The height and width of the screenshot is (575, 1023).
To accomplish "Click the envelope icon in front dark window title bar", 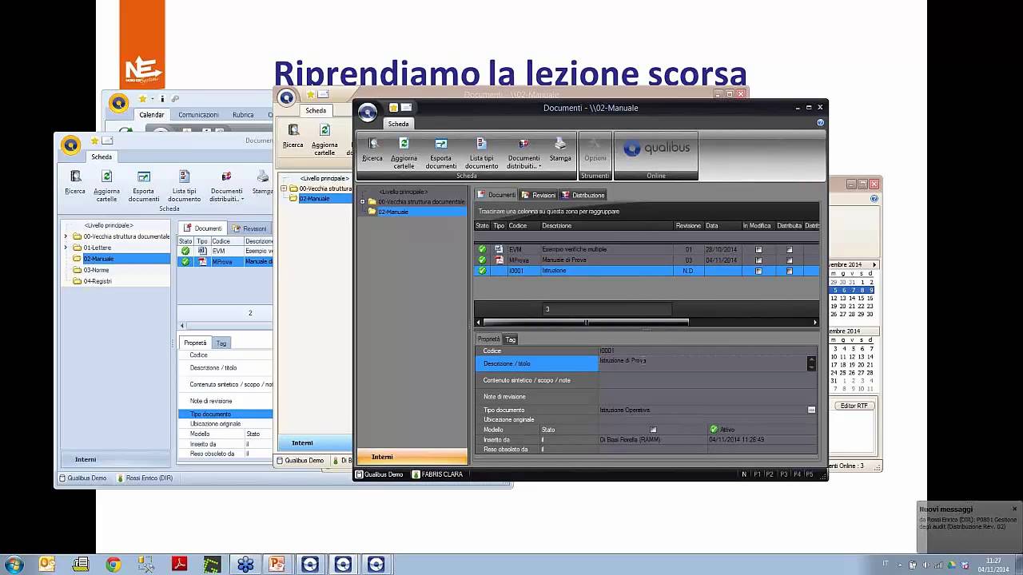I will tap(406, 107).
